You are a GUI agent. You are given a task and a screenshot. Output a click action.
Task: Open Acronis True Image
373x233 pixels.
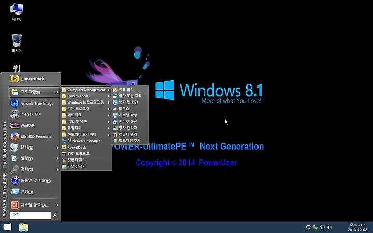[35, 103]
